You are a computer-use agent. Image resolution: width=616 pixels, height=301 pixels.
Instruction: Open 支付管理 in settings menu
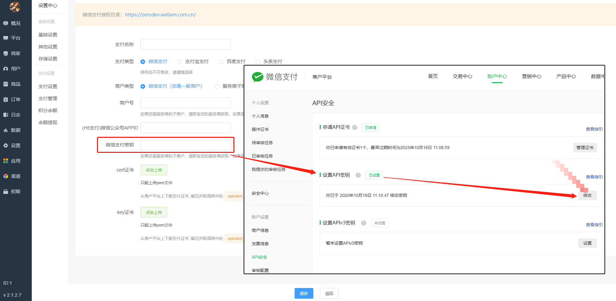click(x=48, y=98)
